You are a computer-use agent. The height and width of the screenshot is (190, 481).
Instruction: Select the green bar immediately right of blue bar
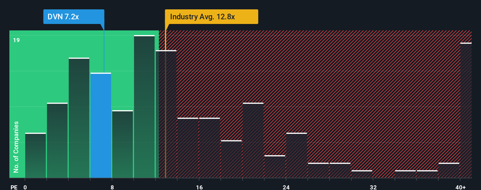123,144
